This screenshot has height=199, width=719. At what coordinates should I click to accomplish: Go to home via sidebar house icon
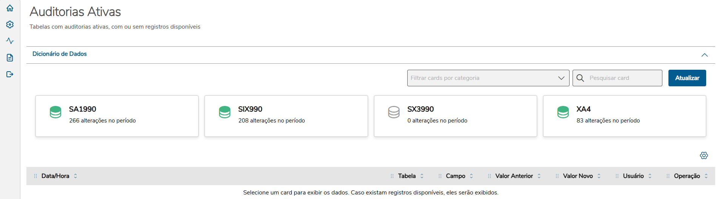click(x=10, y=8)
